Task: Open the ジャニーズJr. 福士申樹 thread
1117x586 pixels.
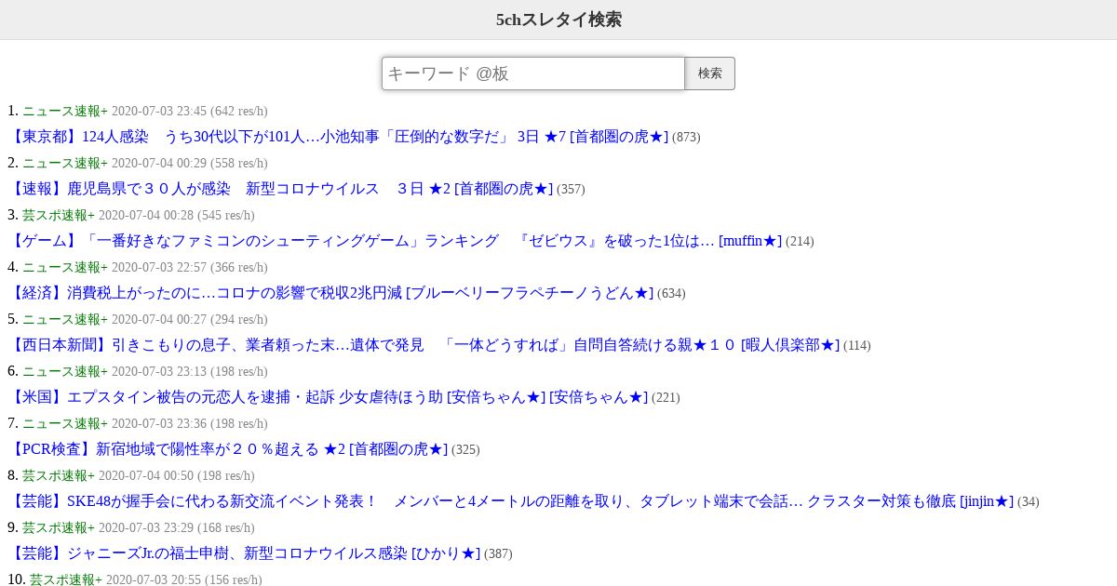Action: [x=244, y=553]
